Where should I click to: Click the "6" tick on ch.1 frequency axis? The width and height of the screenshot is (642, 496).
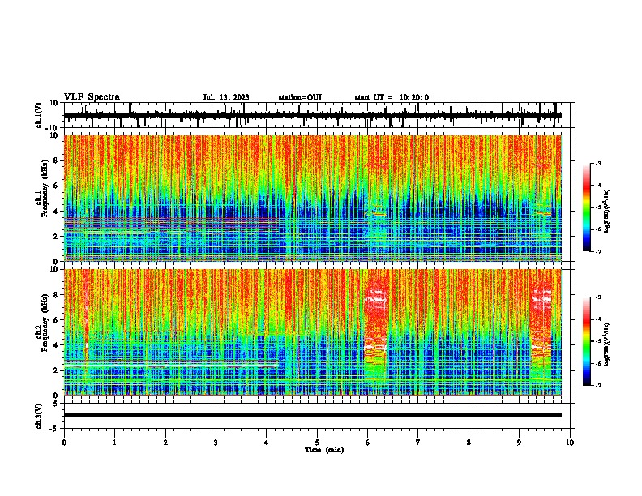coord(56,186)
